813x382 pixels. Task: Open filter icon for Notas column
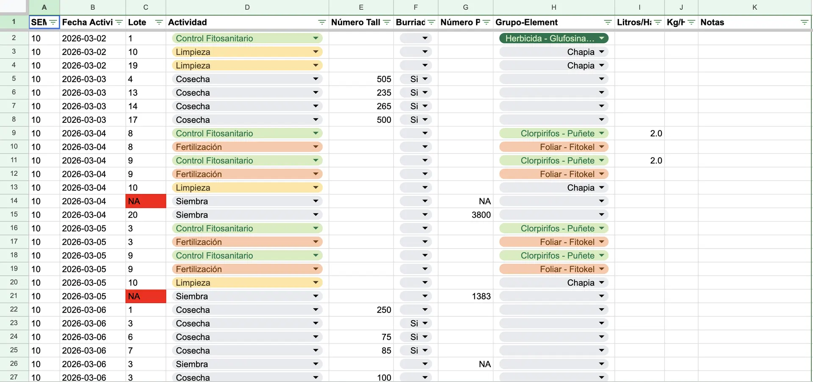pos(805,22)
